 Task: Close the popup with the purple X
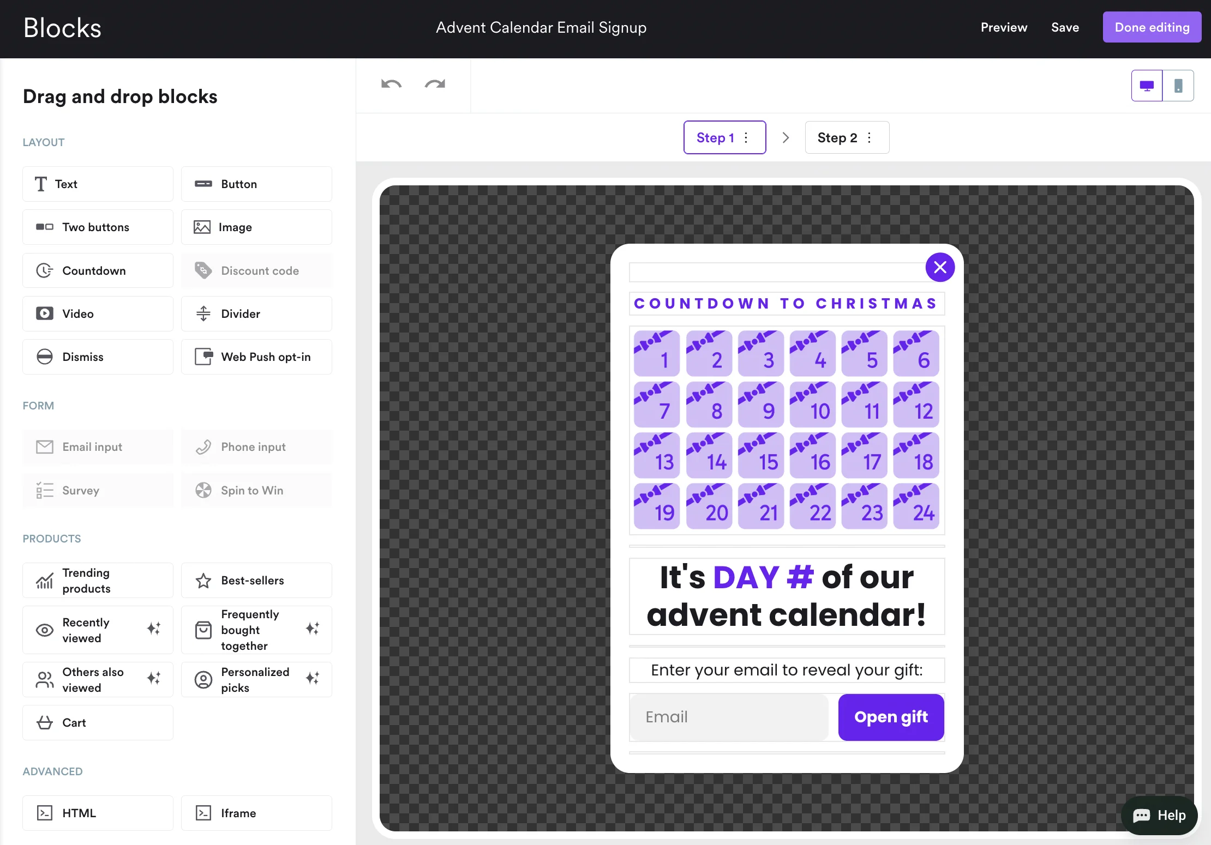940,267
